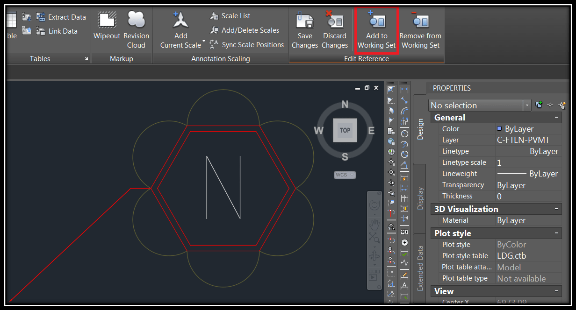Image resolution: width=576 pixels, height=310 pixels.
Task: Click the Extract Data tool
Action: click(x=61, y=17)
